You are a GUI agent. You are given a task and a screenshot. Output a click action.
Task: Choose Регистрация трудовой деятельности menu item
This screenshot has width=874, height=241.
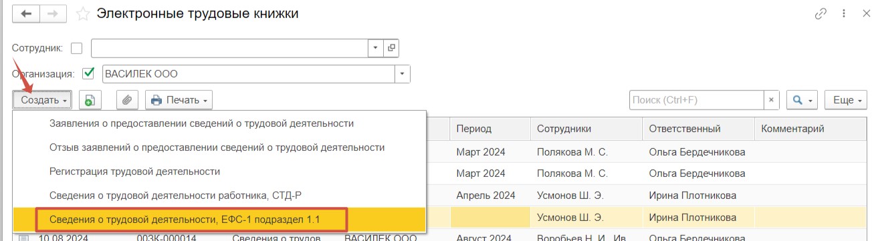click(134, 171)
